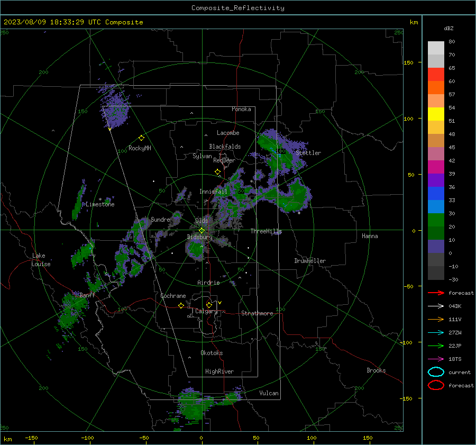Click the white 04DK arrow icon
This screenshot has width=476, height=445.
(x=436, y=306)
